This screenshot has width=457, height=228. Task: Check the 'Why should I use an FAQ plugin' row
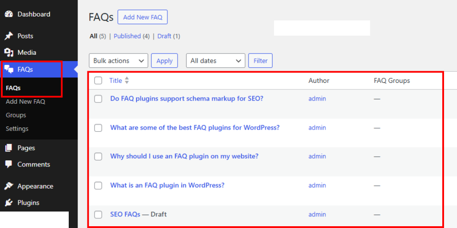[98, 156]
